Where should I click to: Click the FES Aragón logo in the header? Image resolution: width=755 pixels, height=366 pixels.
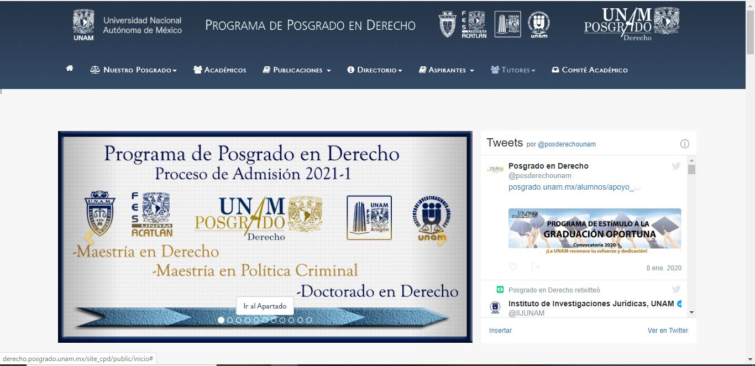(x=507, y=25)
